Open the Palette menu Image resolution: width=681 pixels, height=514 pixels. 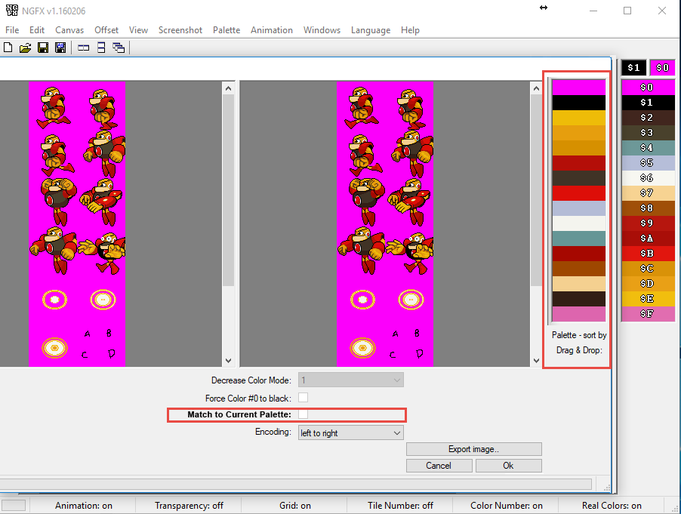pyautogui.click(x=226, y=30)
